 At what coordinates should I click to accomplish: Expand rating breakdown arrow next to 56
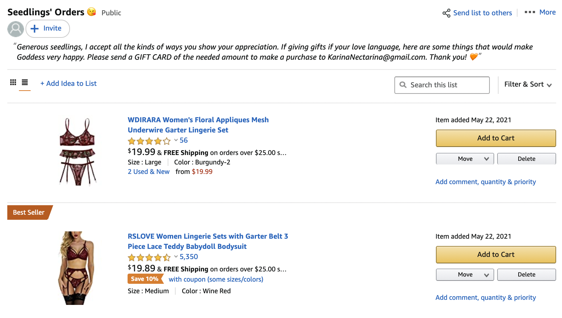176,140
